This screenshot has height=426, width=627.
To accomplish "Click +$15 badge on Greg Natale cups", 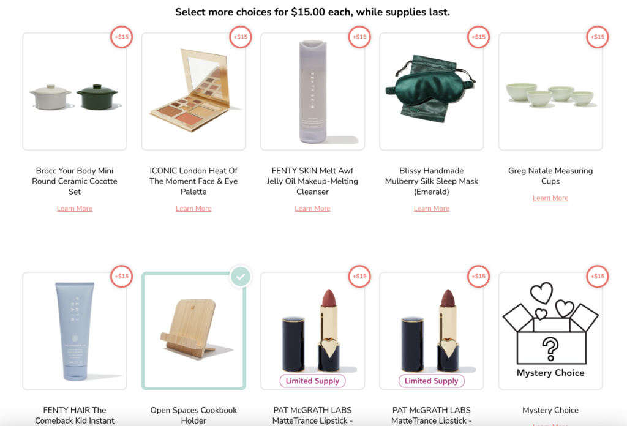I will (x=597, y=37).
